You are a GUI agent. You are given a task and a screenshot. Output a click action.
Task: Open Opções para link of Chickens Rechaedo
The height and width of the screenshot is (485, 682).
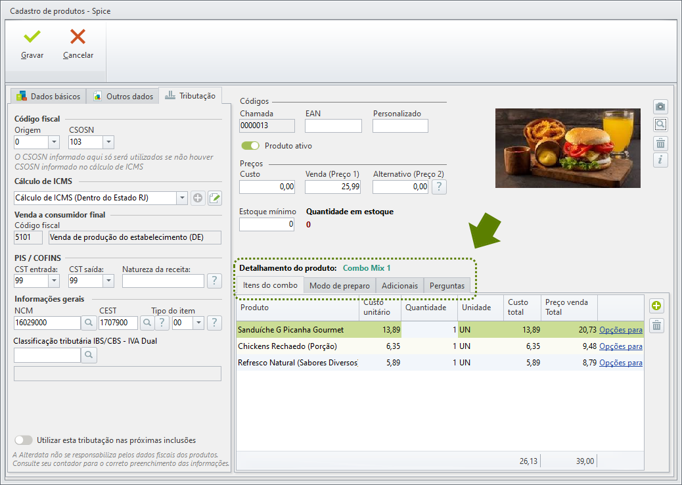click(x=621, y=346)
